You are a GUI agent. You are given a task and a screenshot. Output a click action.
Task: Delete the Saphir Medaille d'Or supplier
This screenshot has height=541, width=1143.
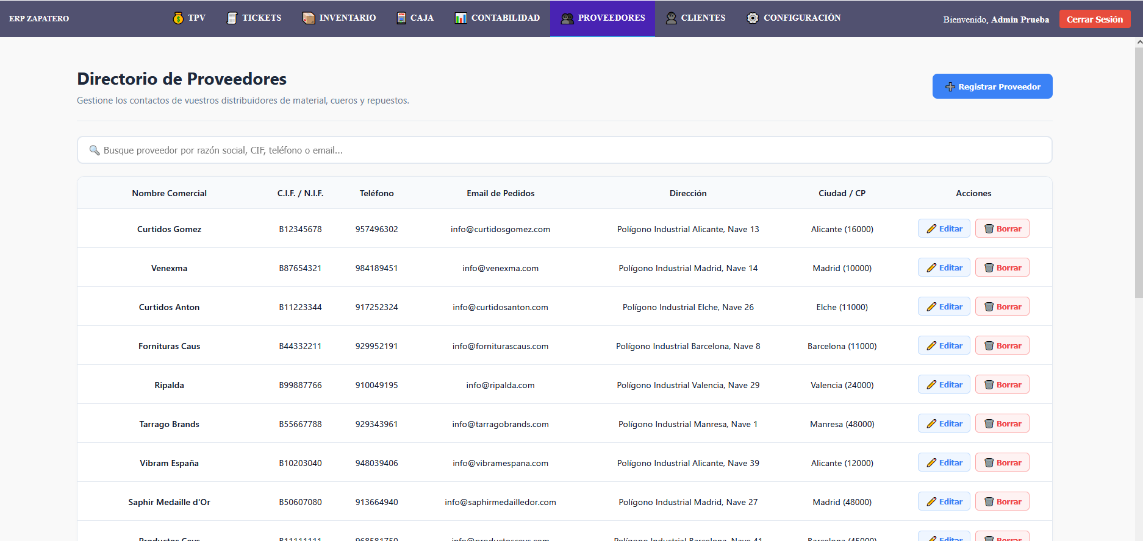tap(1002, 501)
